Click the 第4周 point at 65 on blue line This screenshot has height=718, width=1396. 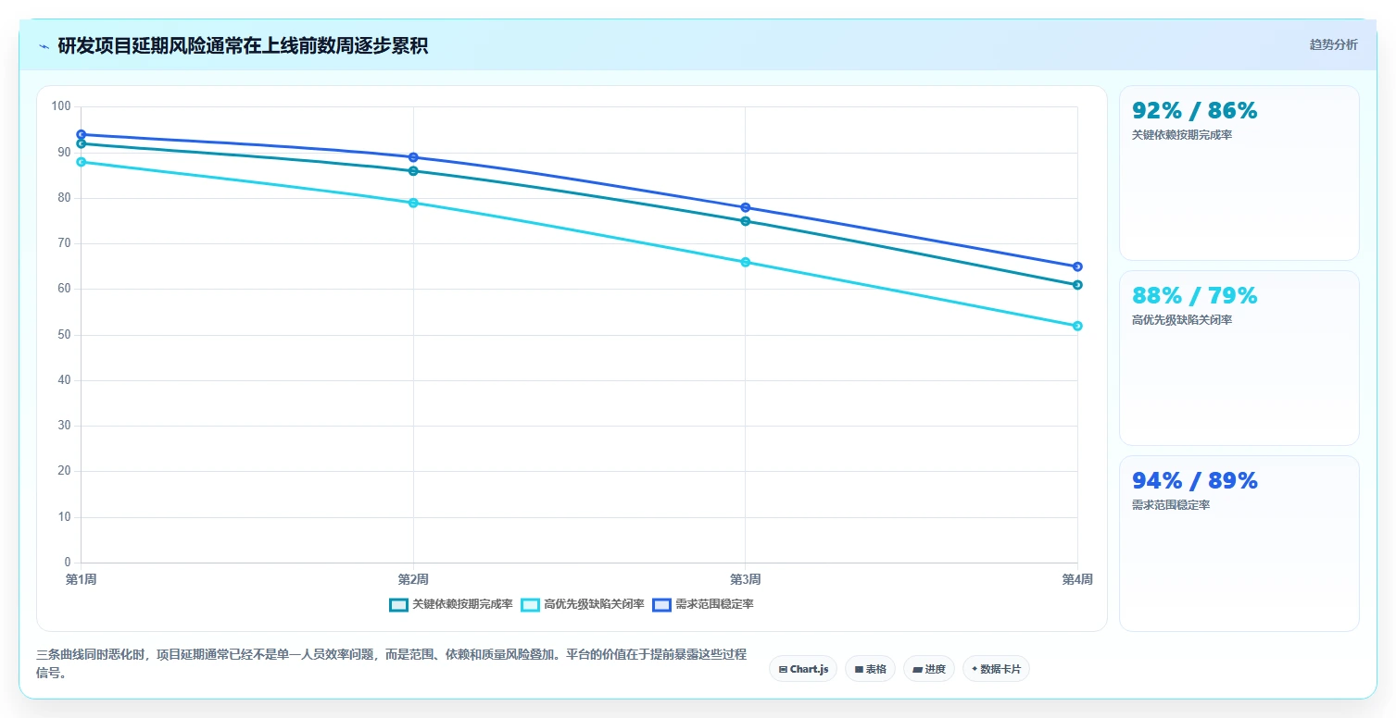(x=1077, y=266)
